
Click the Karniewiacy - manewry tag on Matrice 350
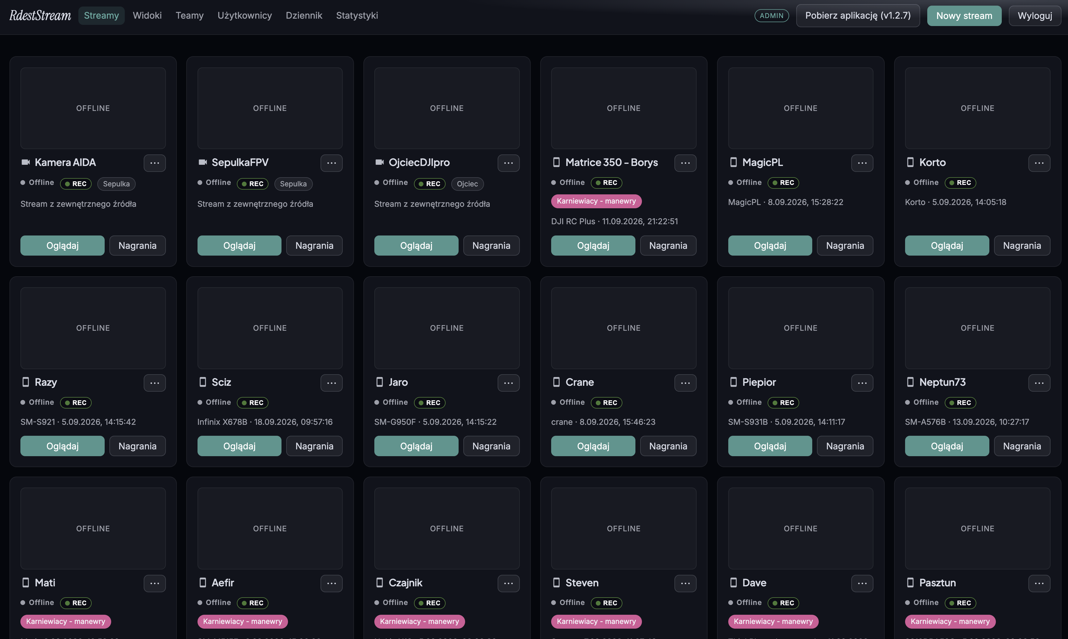[x=596, y=201]
